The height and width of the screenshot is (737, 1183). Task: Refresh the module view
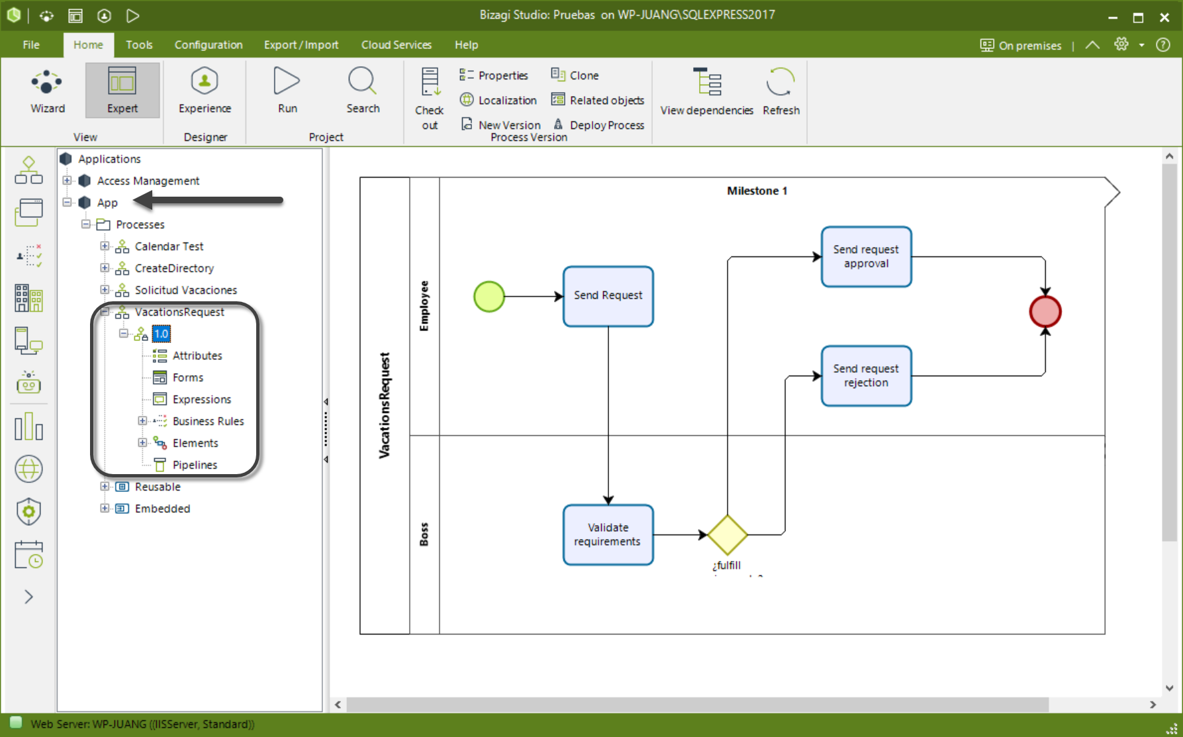tap(781, 91)
